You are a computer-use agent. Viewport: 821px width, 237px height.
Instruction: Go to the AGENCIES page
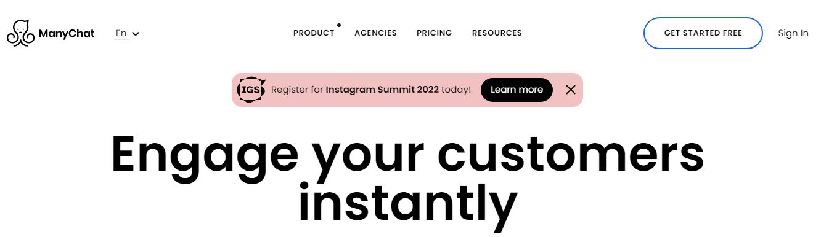[x=375, y=33]
